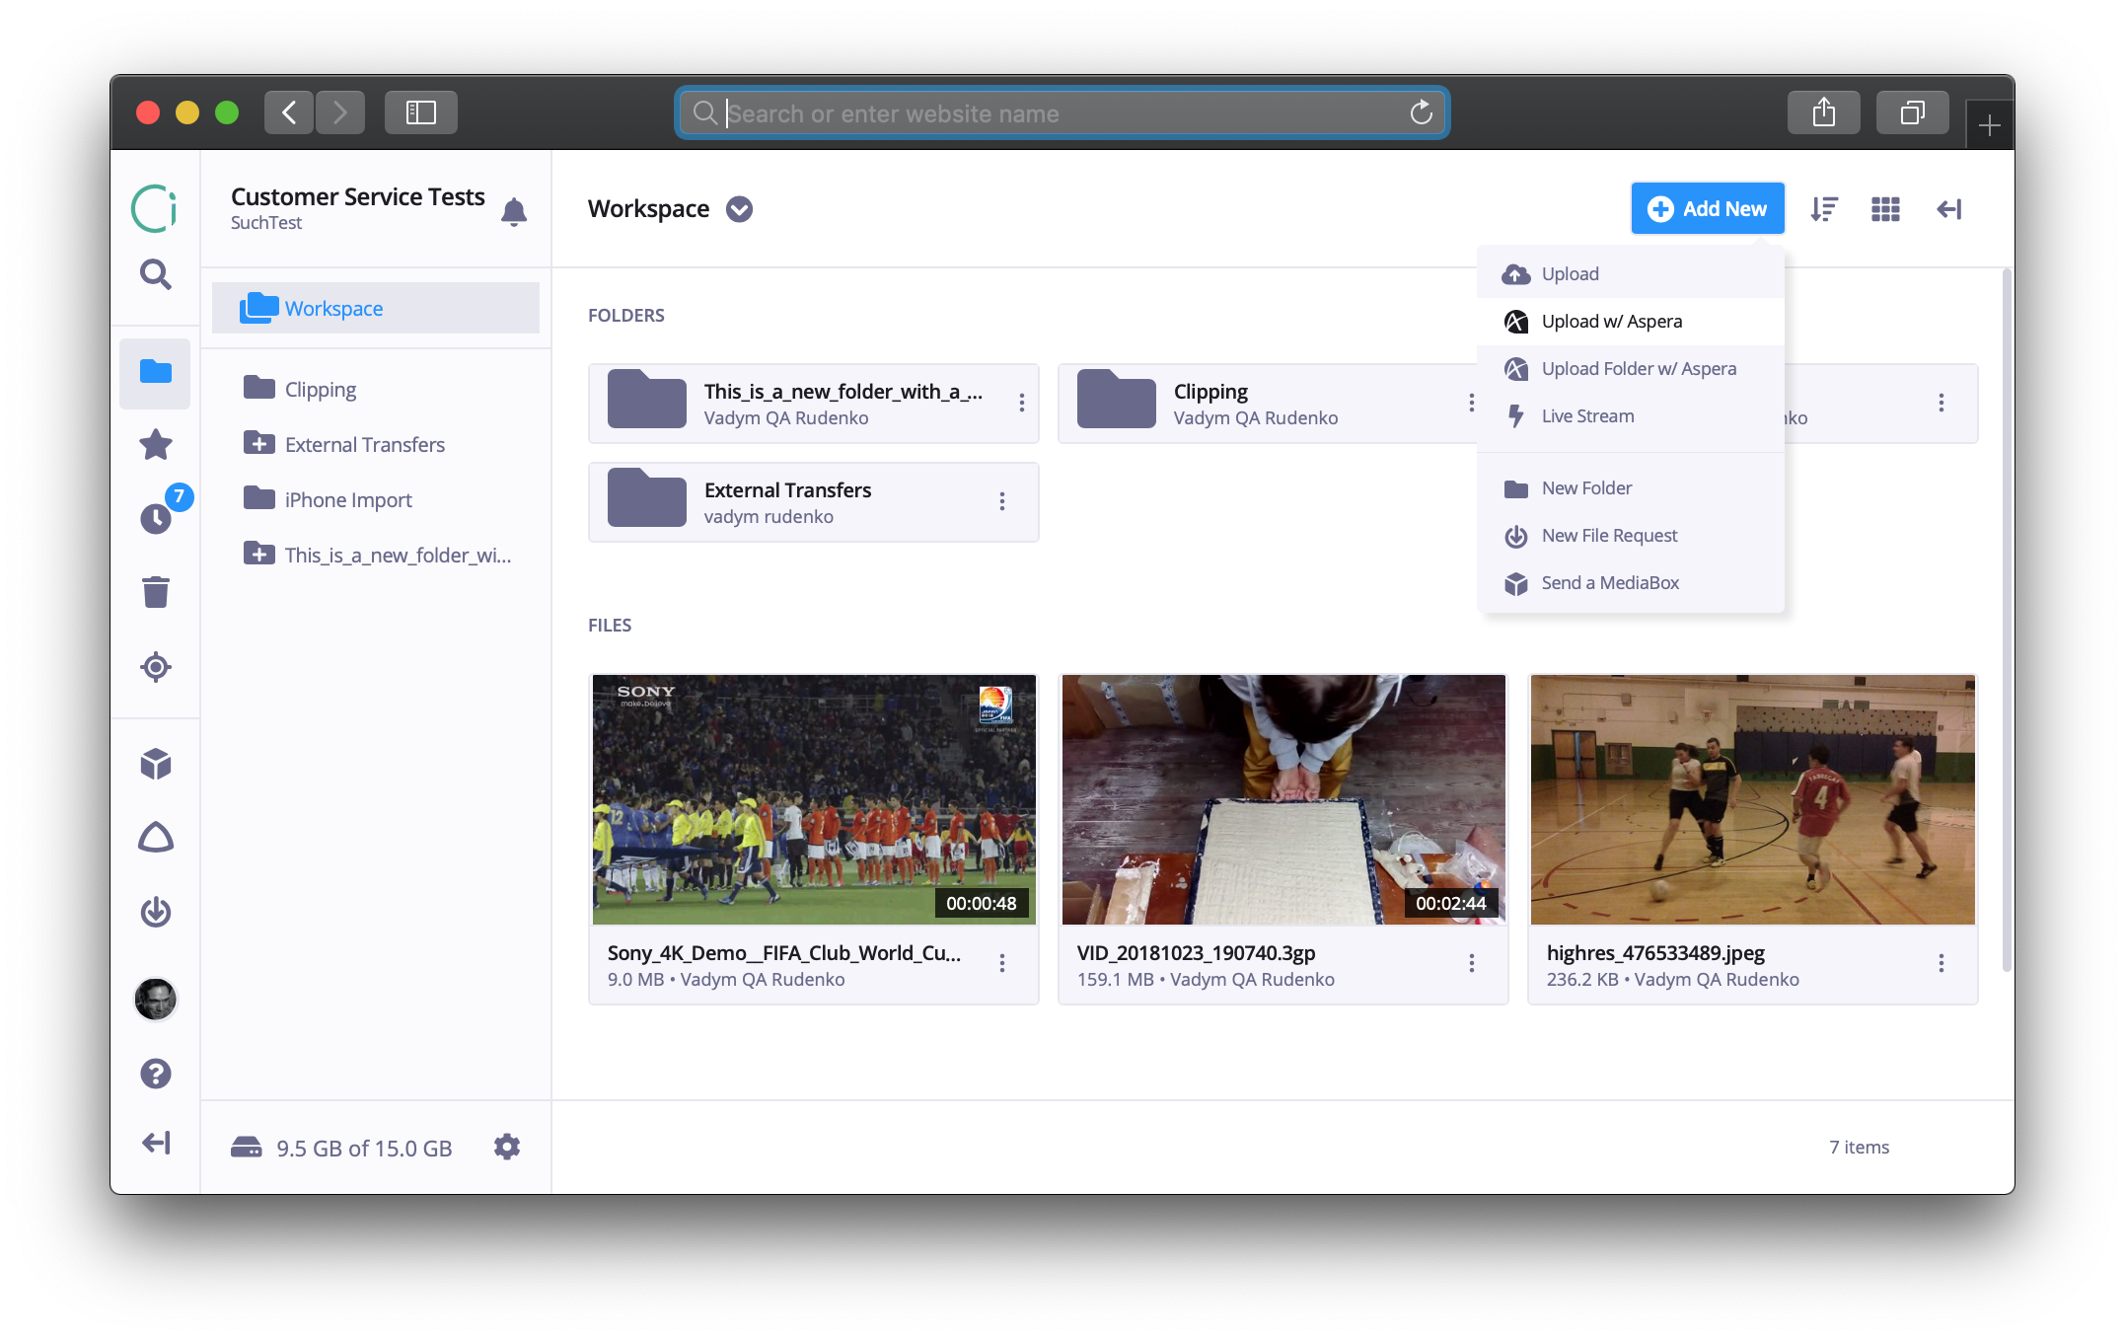Click the 7 items count text

coord(1859,1147)
